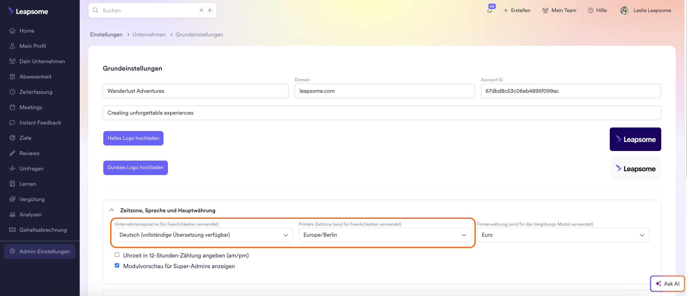
Task: Enable 12-Stunden-Zählung time format checkbox
Action: (x=117, y=255)
